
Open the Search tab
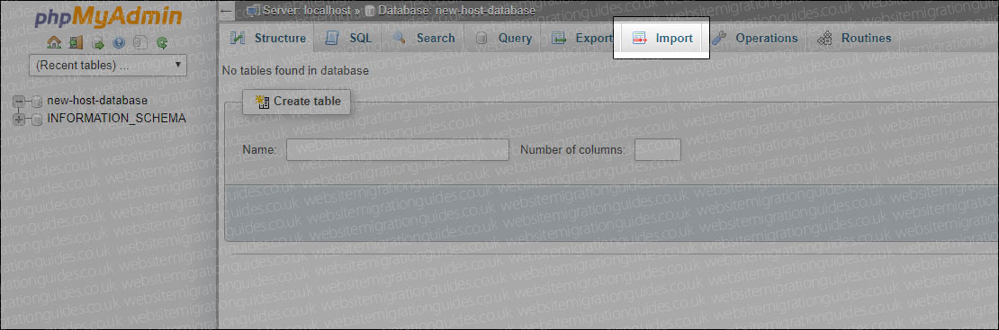(424, 39)
